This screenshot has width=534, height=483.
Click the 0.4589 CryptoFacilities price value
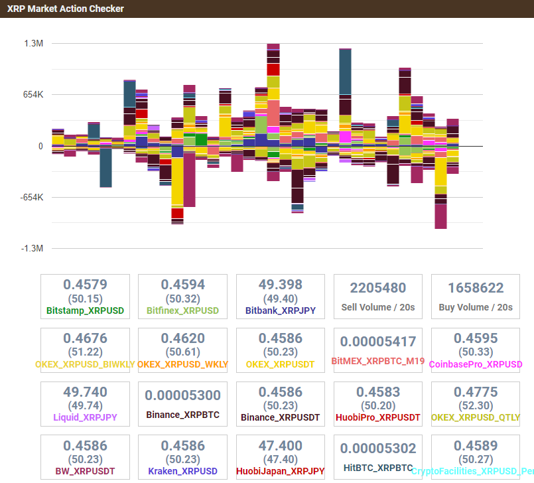[x=476, y=446]
